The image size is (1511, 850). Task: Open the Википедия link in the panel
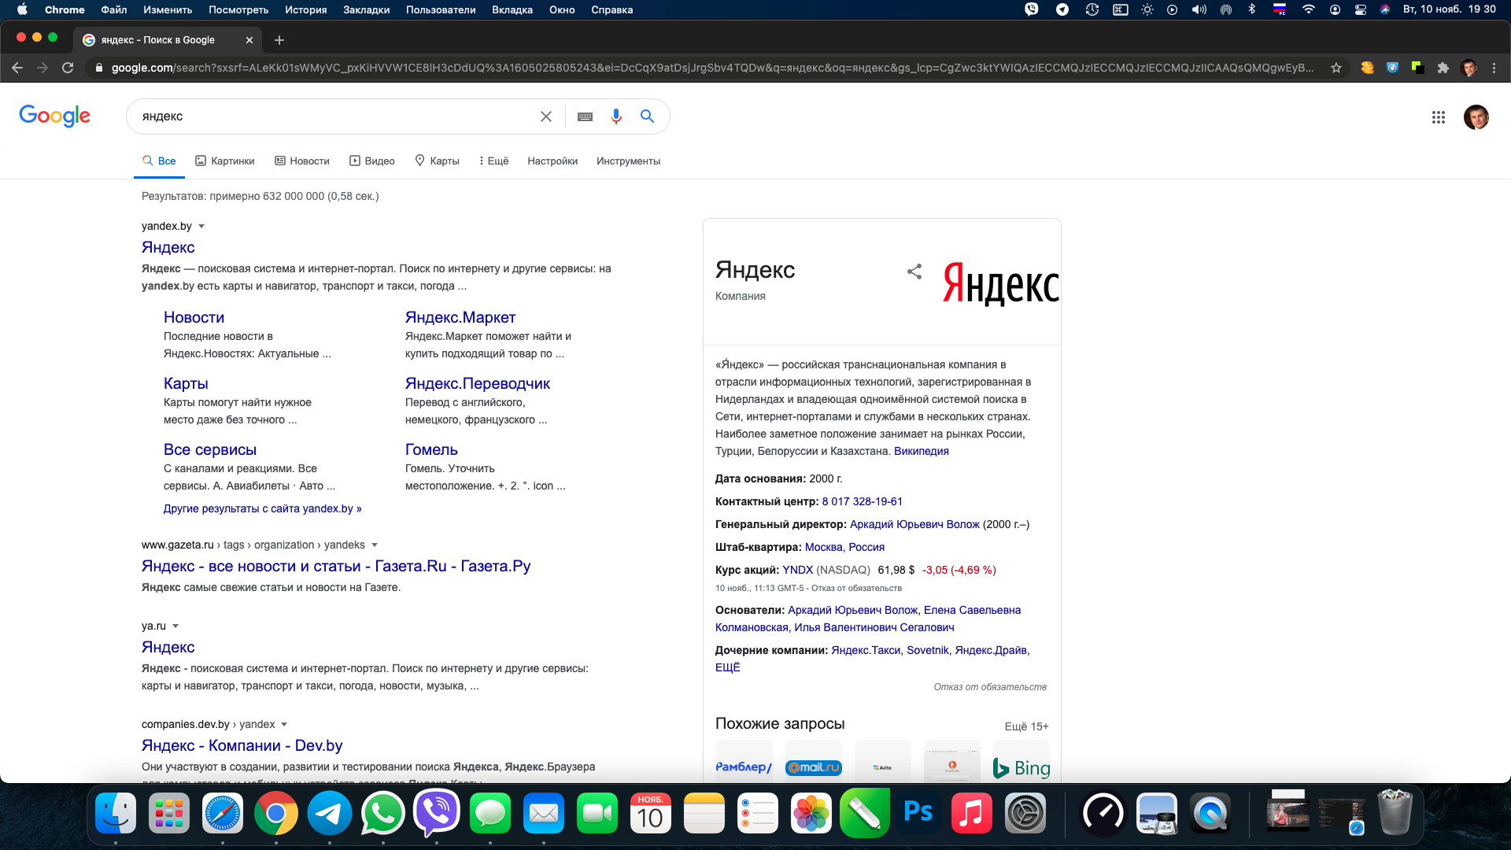point(921,451)
